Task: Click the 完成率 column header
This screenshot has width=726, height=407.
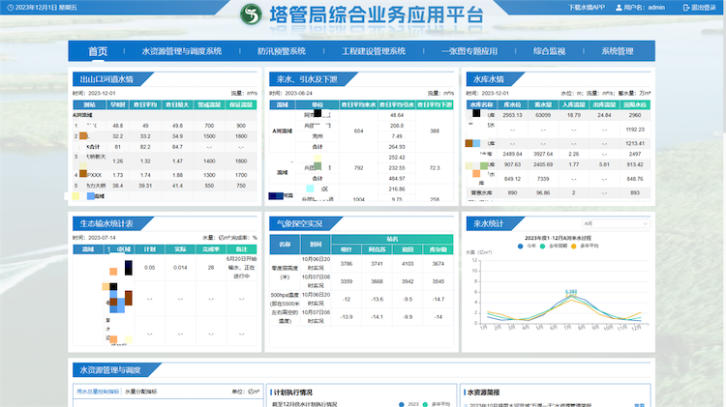Action: [211, 249]
